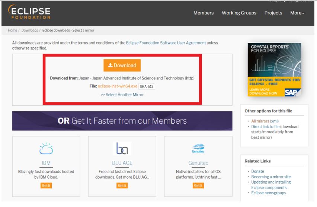Choose Select Another Mirror link
Image resolution: width=317 pixels, height=207 pixels.
click(122, 95)
